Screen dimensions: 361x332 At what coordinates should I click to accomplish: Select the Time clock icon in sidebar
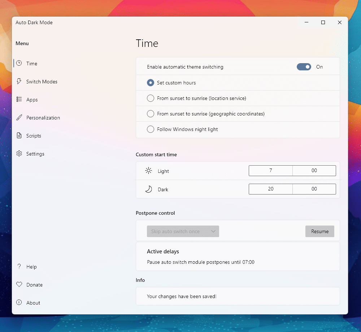[19, 63]
